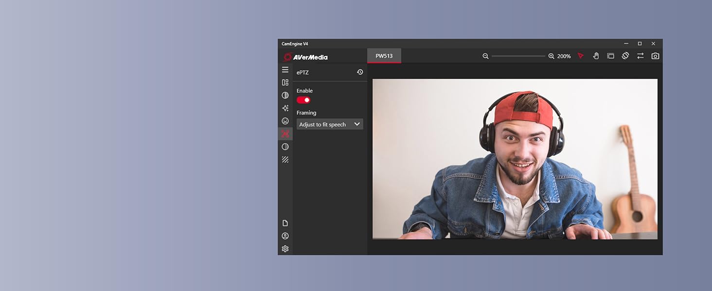
Task: Open the hamburger menu in the sidebar
Action: 285,70
